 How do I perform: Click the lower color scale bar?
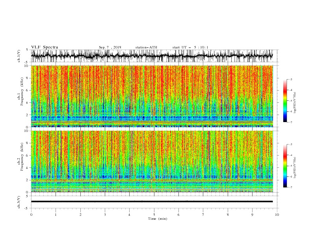[x=285, y=166]
